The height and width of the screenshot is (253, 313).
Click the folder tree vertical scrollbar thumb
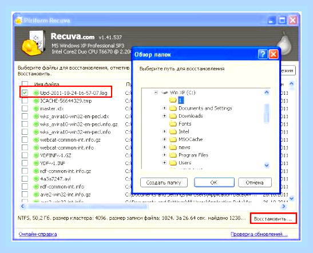267,113
